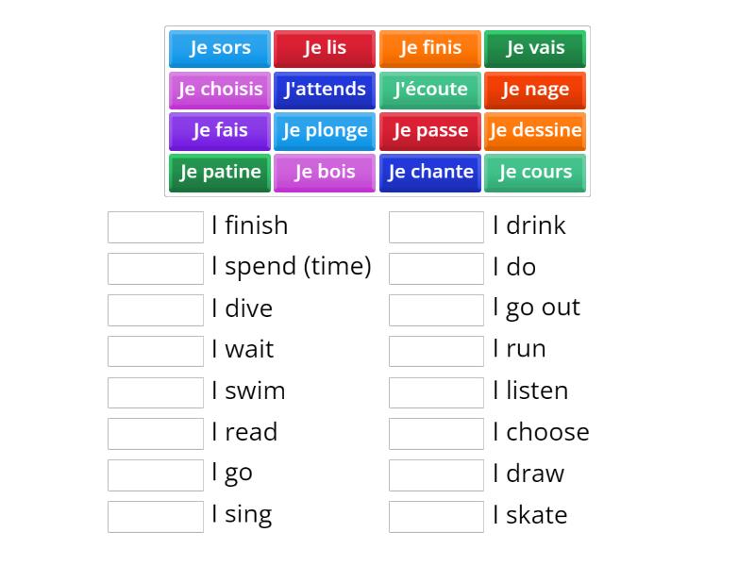This screenshot has height=566, width=755.
Task: Select the purple 'Je fais' tile
Action: tap(218, 131)
